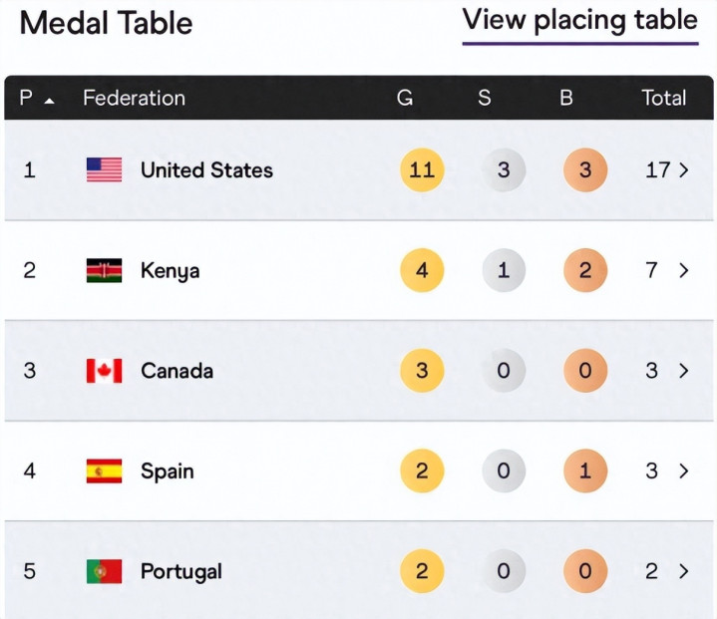Screen dimensions: 717x619
Task: Click the Spain flag icon
Action: coord(104,470)
